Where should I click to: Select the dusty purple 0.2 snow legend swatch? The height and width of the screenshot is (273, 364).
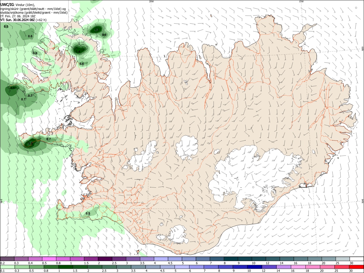pos(7,259)
